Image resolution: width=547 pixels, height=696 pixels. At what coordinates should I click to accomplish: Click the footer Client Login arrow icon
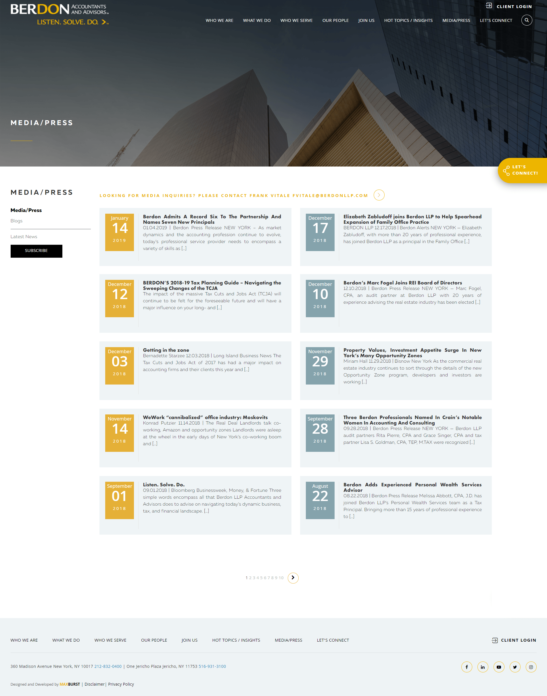coord(495,640)
